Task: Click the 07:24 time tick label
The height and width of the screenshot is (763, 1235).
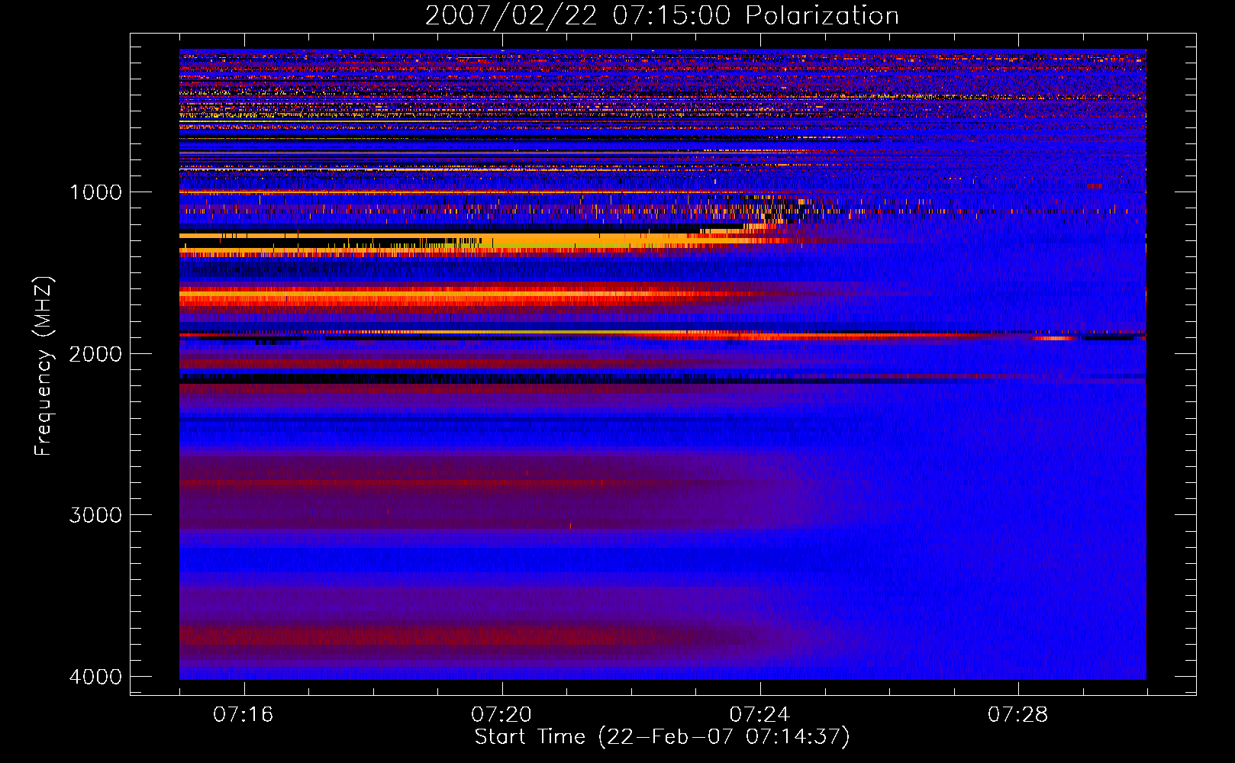Action: click(760, 714)
